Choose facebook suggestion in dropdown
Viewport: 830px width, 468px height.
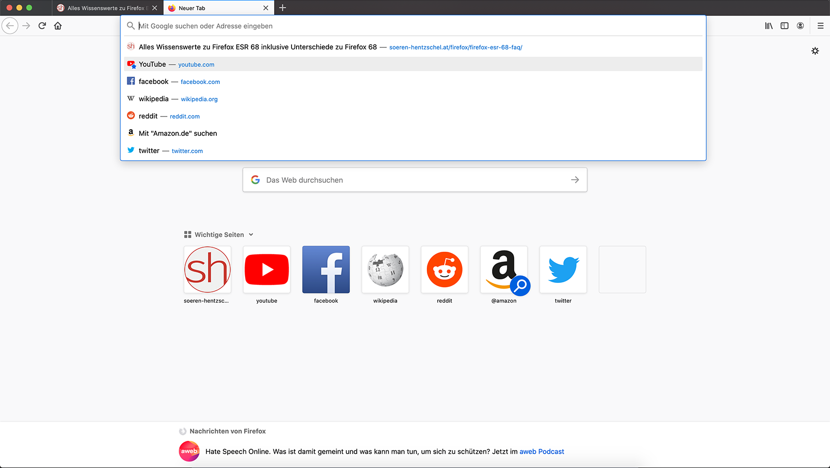413,81
